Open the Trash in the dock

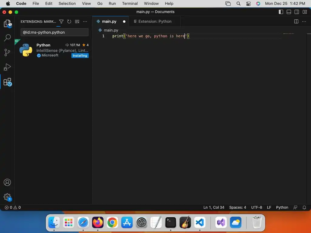tap(257, 222)
